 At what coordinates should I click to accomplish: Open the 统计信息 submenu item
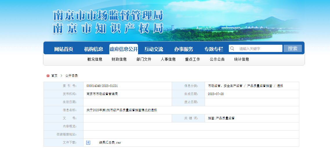click(242, 59)
